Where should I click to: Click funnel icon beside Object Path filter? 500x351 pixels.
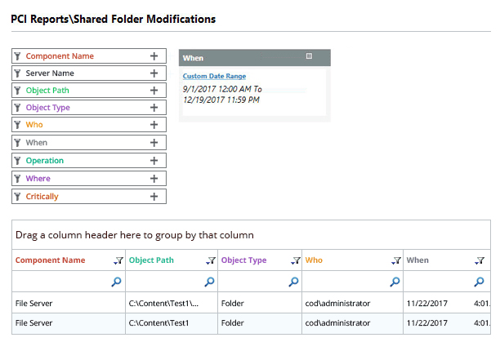18,91
